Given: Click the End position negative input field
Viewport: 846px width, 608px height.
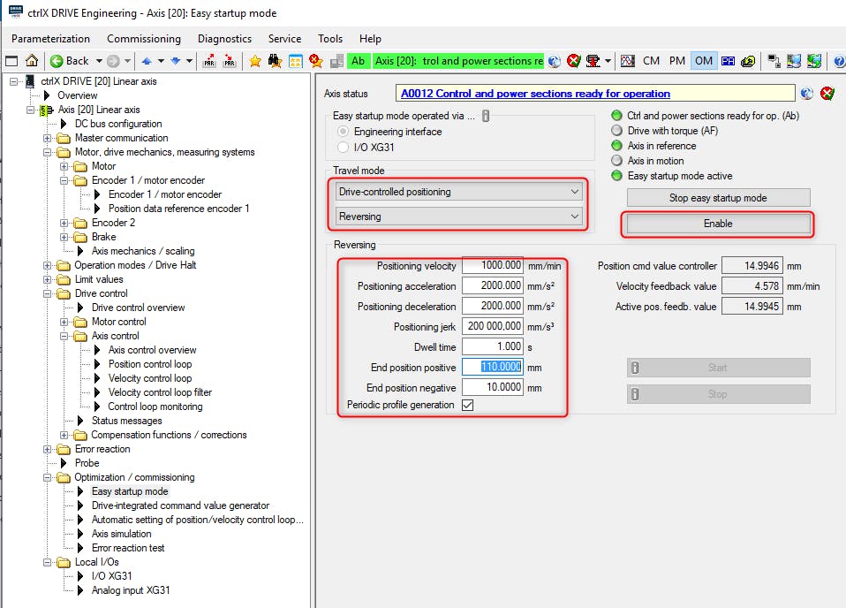Looking at the screenshot, I should pos(493,387).
